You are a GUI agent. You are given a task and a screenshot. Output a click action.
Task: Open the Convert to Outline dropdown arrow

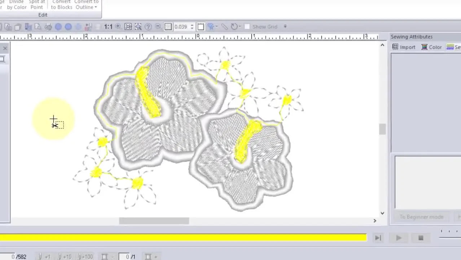coord(96,7)
